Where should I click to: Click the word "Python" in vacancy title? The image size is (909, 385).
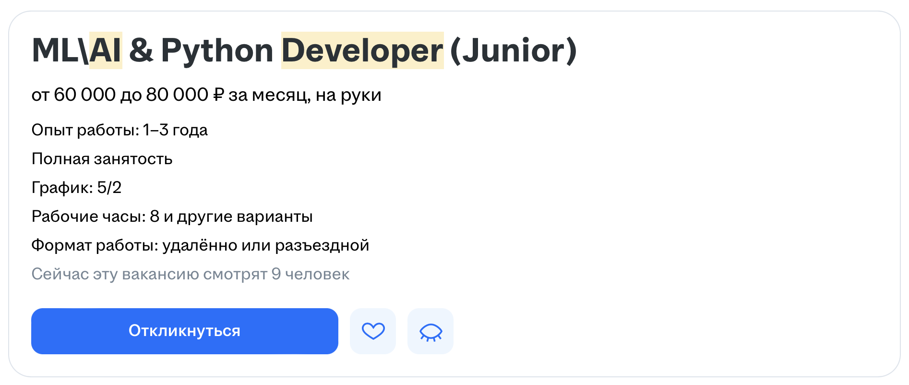[x=217, y=50]
